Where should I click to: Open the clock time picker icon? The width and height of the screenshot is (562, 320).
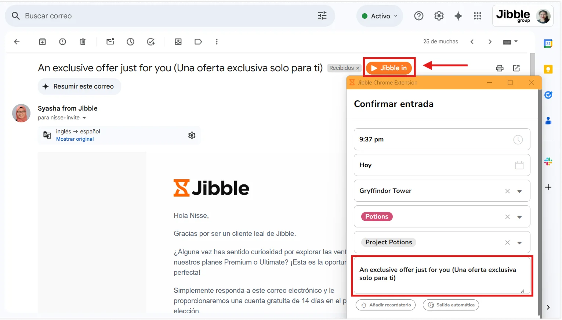click(518, 139)
